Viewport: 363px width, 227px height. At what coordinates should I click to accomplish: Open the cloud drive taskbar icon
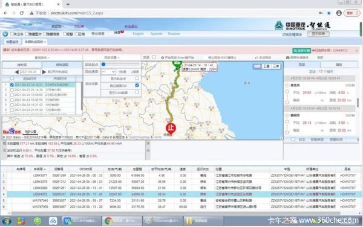pos(53,221)
